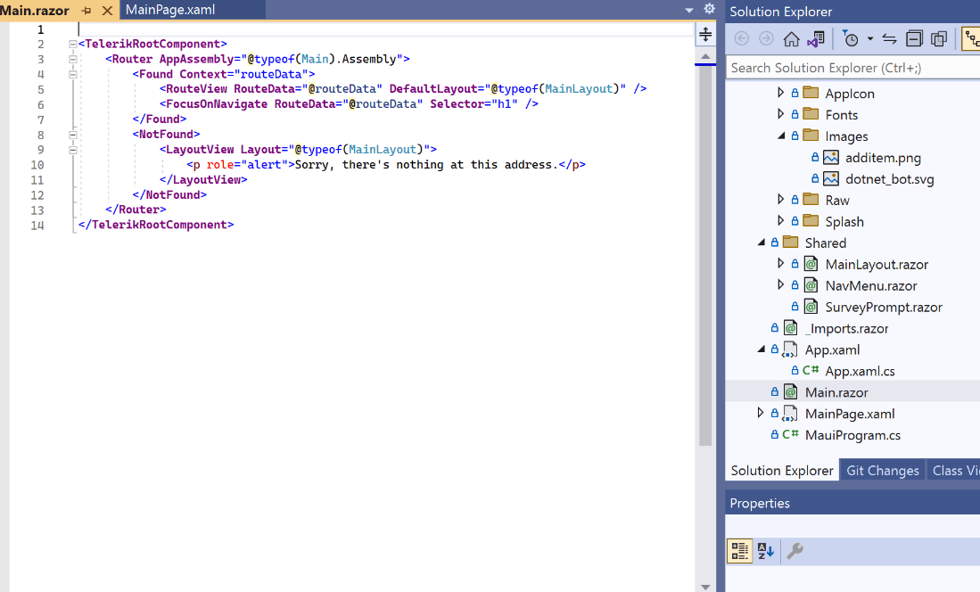
Task: Open the document list dropdown arrow
Action: 688,10
